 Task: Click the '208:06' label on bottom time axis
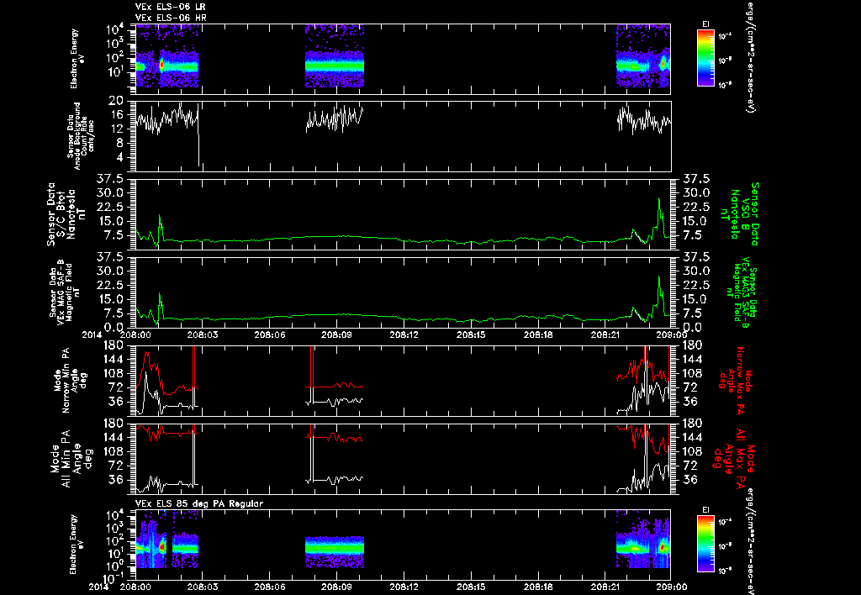(269, 587)
